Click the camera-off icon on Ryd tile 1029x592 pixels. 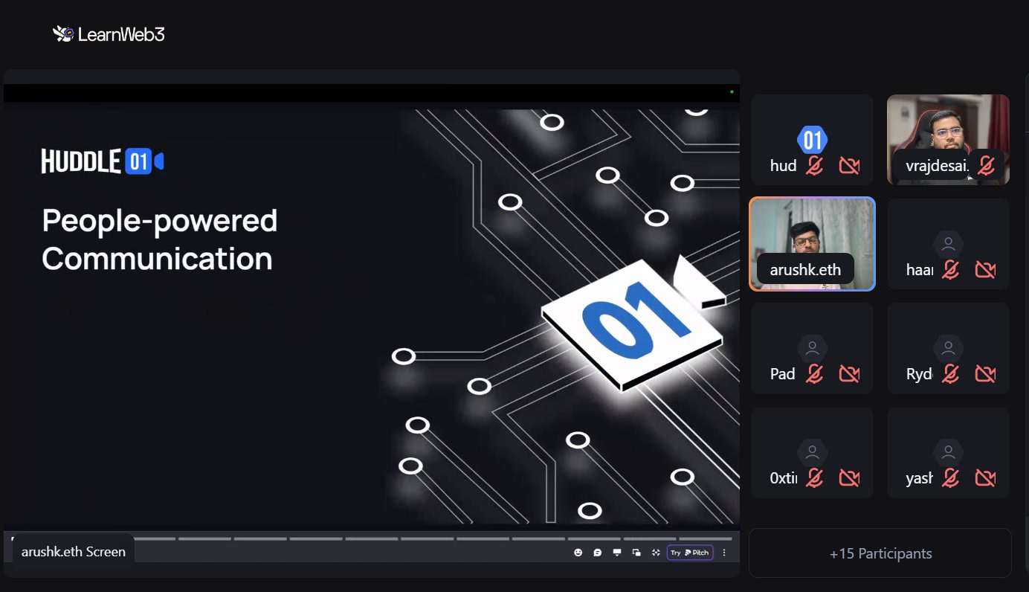(x=985, y=373)
